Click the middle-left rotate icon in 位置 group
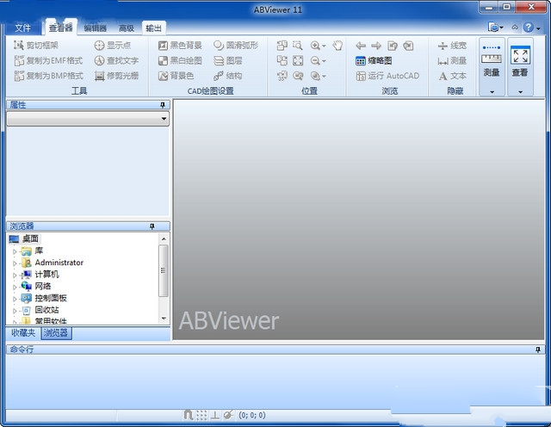 coord(282,60)
